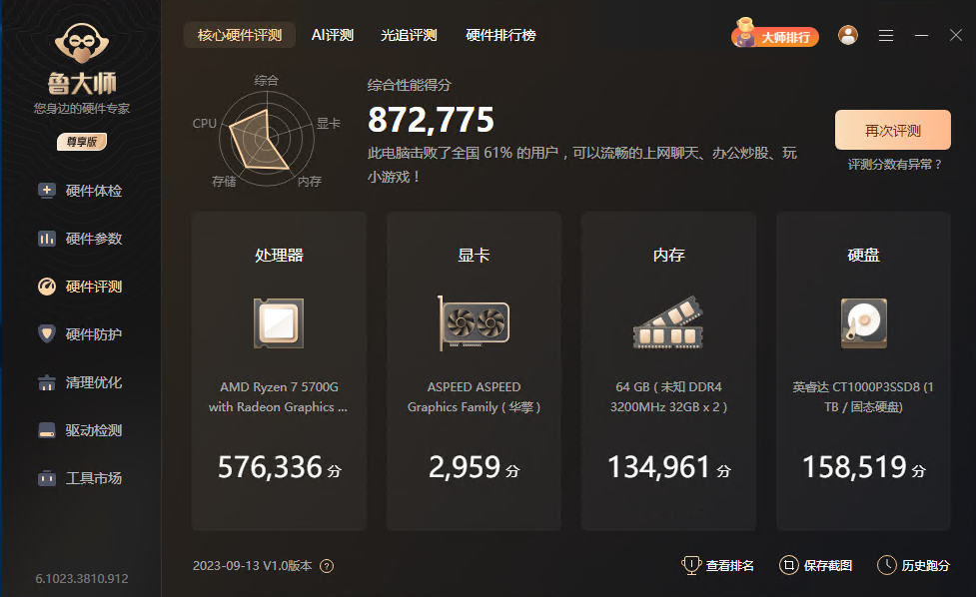Open 清理优化 in the sidebar
This screenshot has width=976, height=597.
80,382
